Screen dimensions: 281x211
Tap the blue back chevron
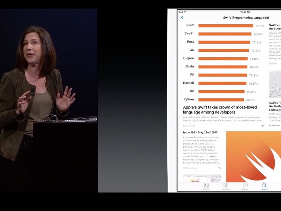[x=182, y=18]
